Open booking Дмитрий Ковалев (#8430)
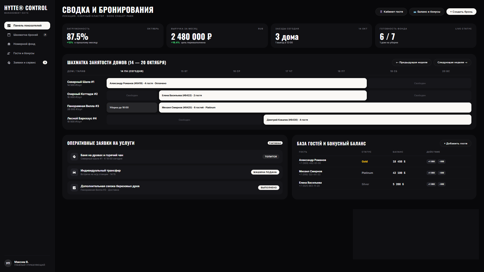The width and height of the screenshot is (484, 272). 368,120
